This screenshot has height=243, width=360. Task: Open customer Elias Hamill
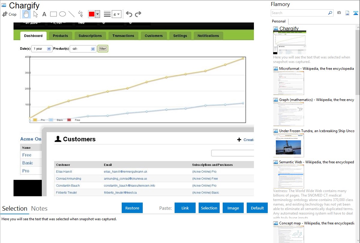tap(64, 172)
